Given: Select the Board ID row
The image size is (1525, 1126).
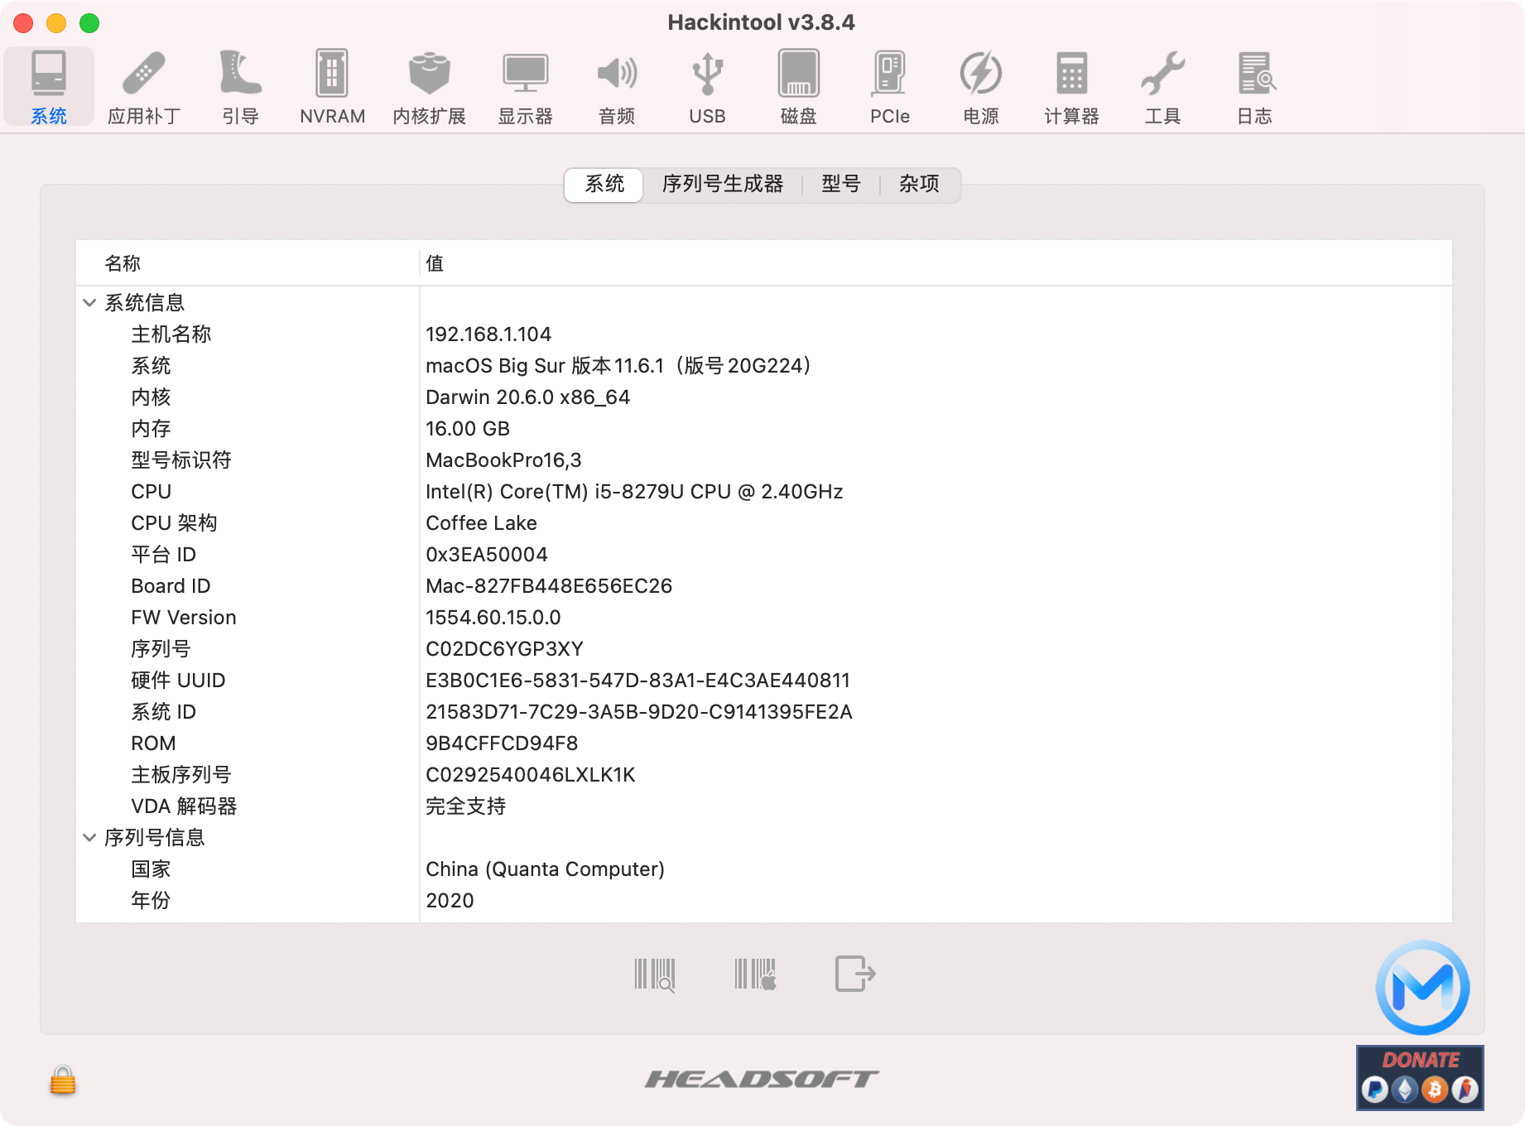Looking at the screenshot, I should click(763, 586).
